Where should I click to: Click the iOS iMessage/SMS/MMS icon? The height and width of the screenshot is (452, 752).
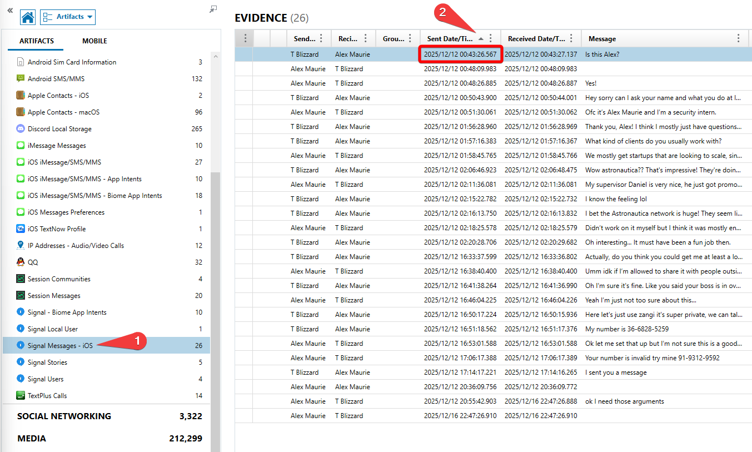click(21, 162)
